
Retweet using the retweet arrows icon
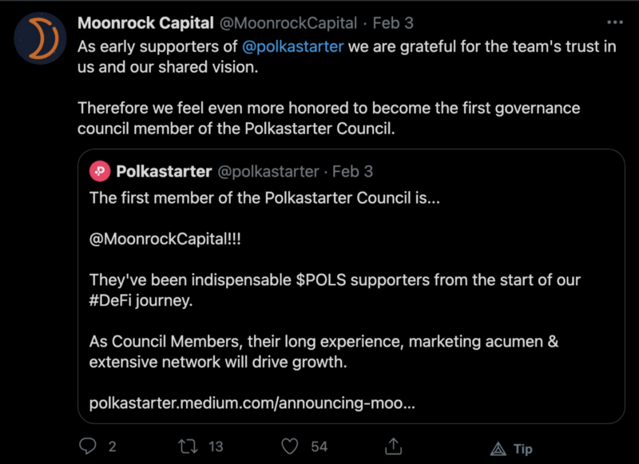[188, 446]
